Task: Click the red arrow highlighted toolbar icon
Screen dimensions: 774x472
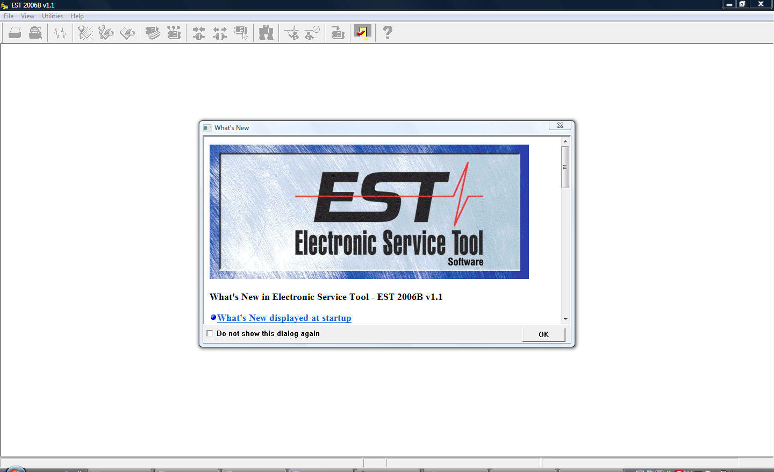Action: pos(363,33)
